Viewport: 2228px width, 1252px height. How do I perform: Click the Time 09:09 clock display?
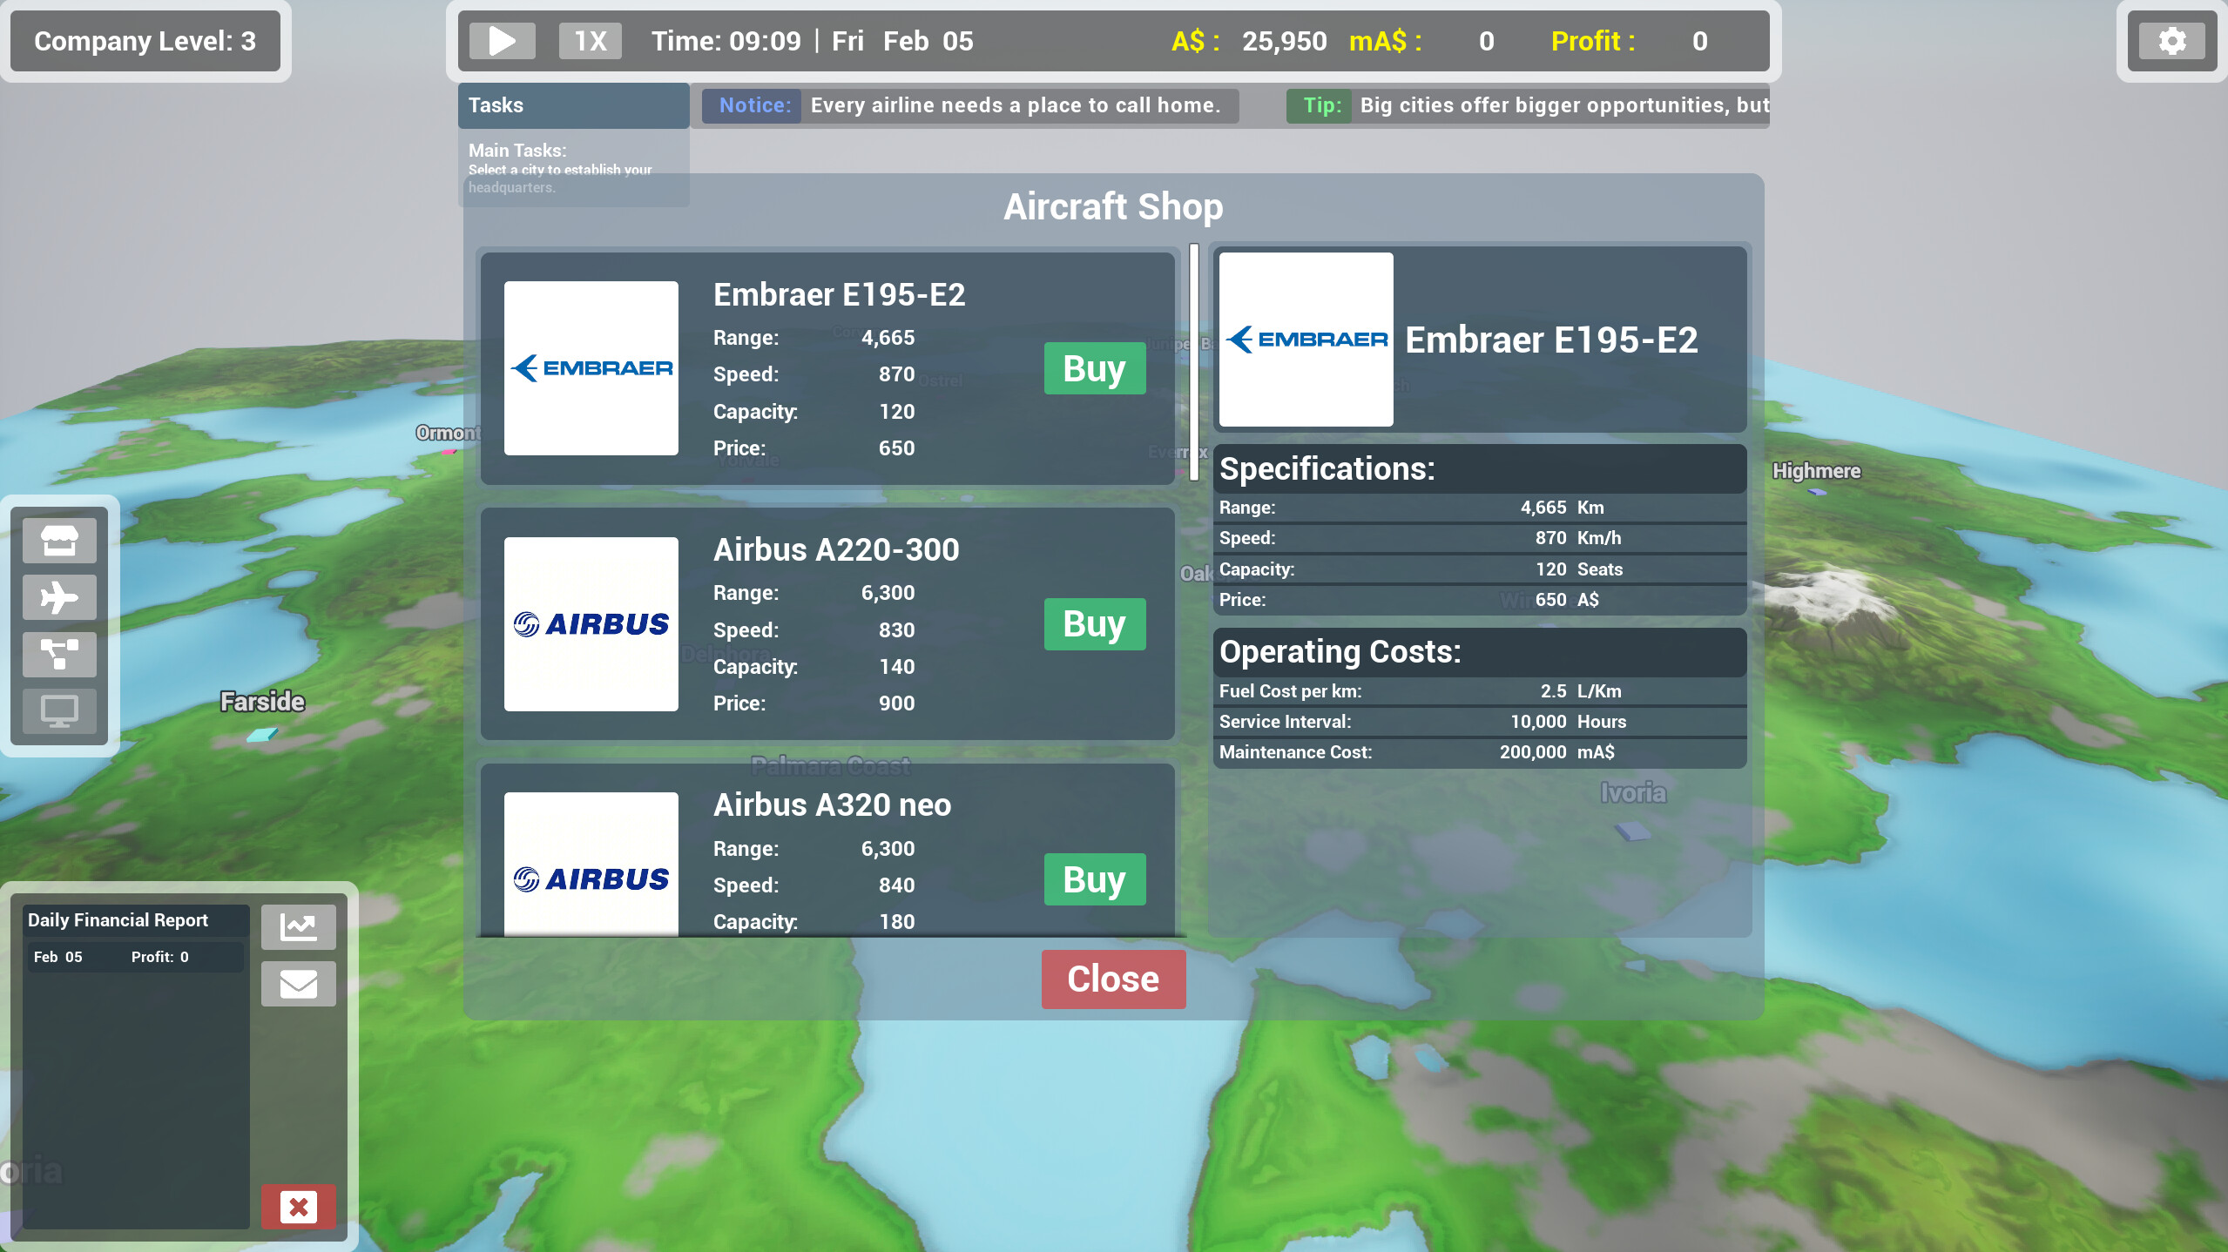pyautogui.click(x=726, y=41)
